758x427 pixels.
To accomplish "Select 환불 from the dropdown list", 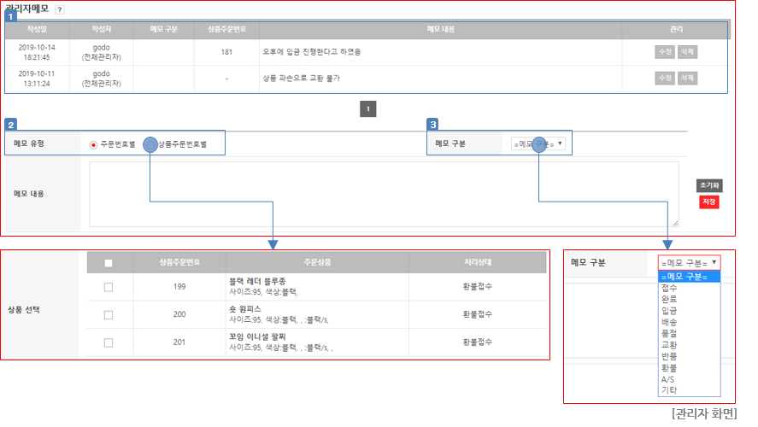I will click(x=690, y=367).
